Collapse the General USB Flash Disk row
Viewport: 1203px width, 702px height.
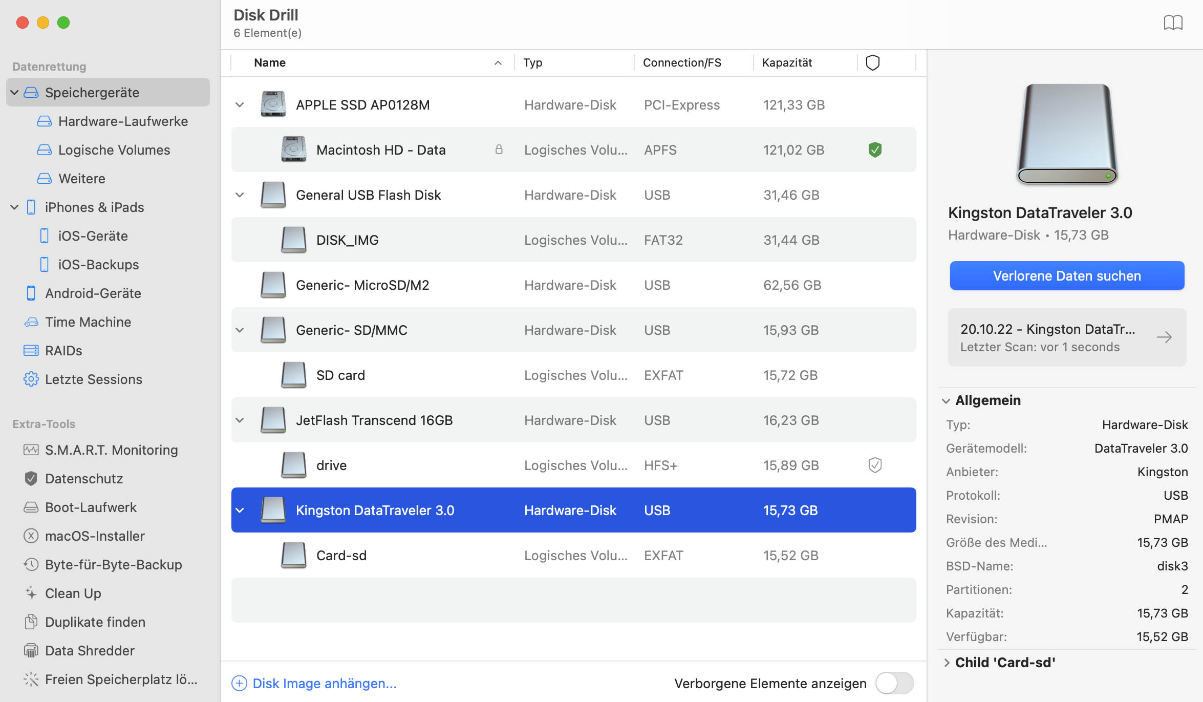[x=240, y=195]
